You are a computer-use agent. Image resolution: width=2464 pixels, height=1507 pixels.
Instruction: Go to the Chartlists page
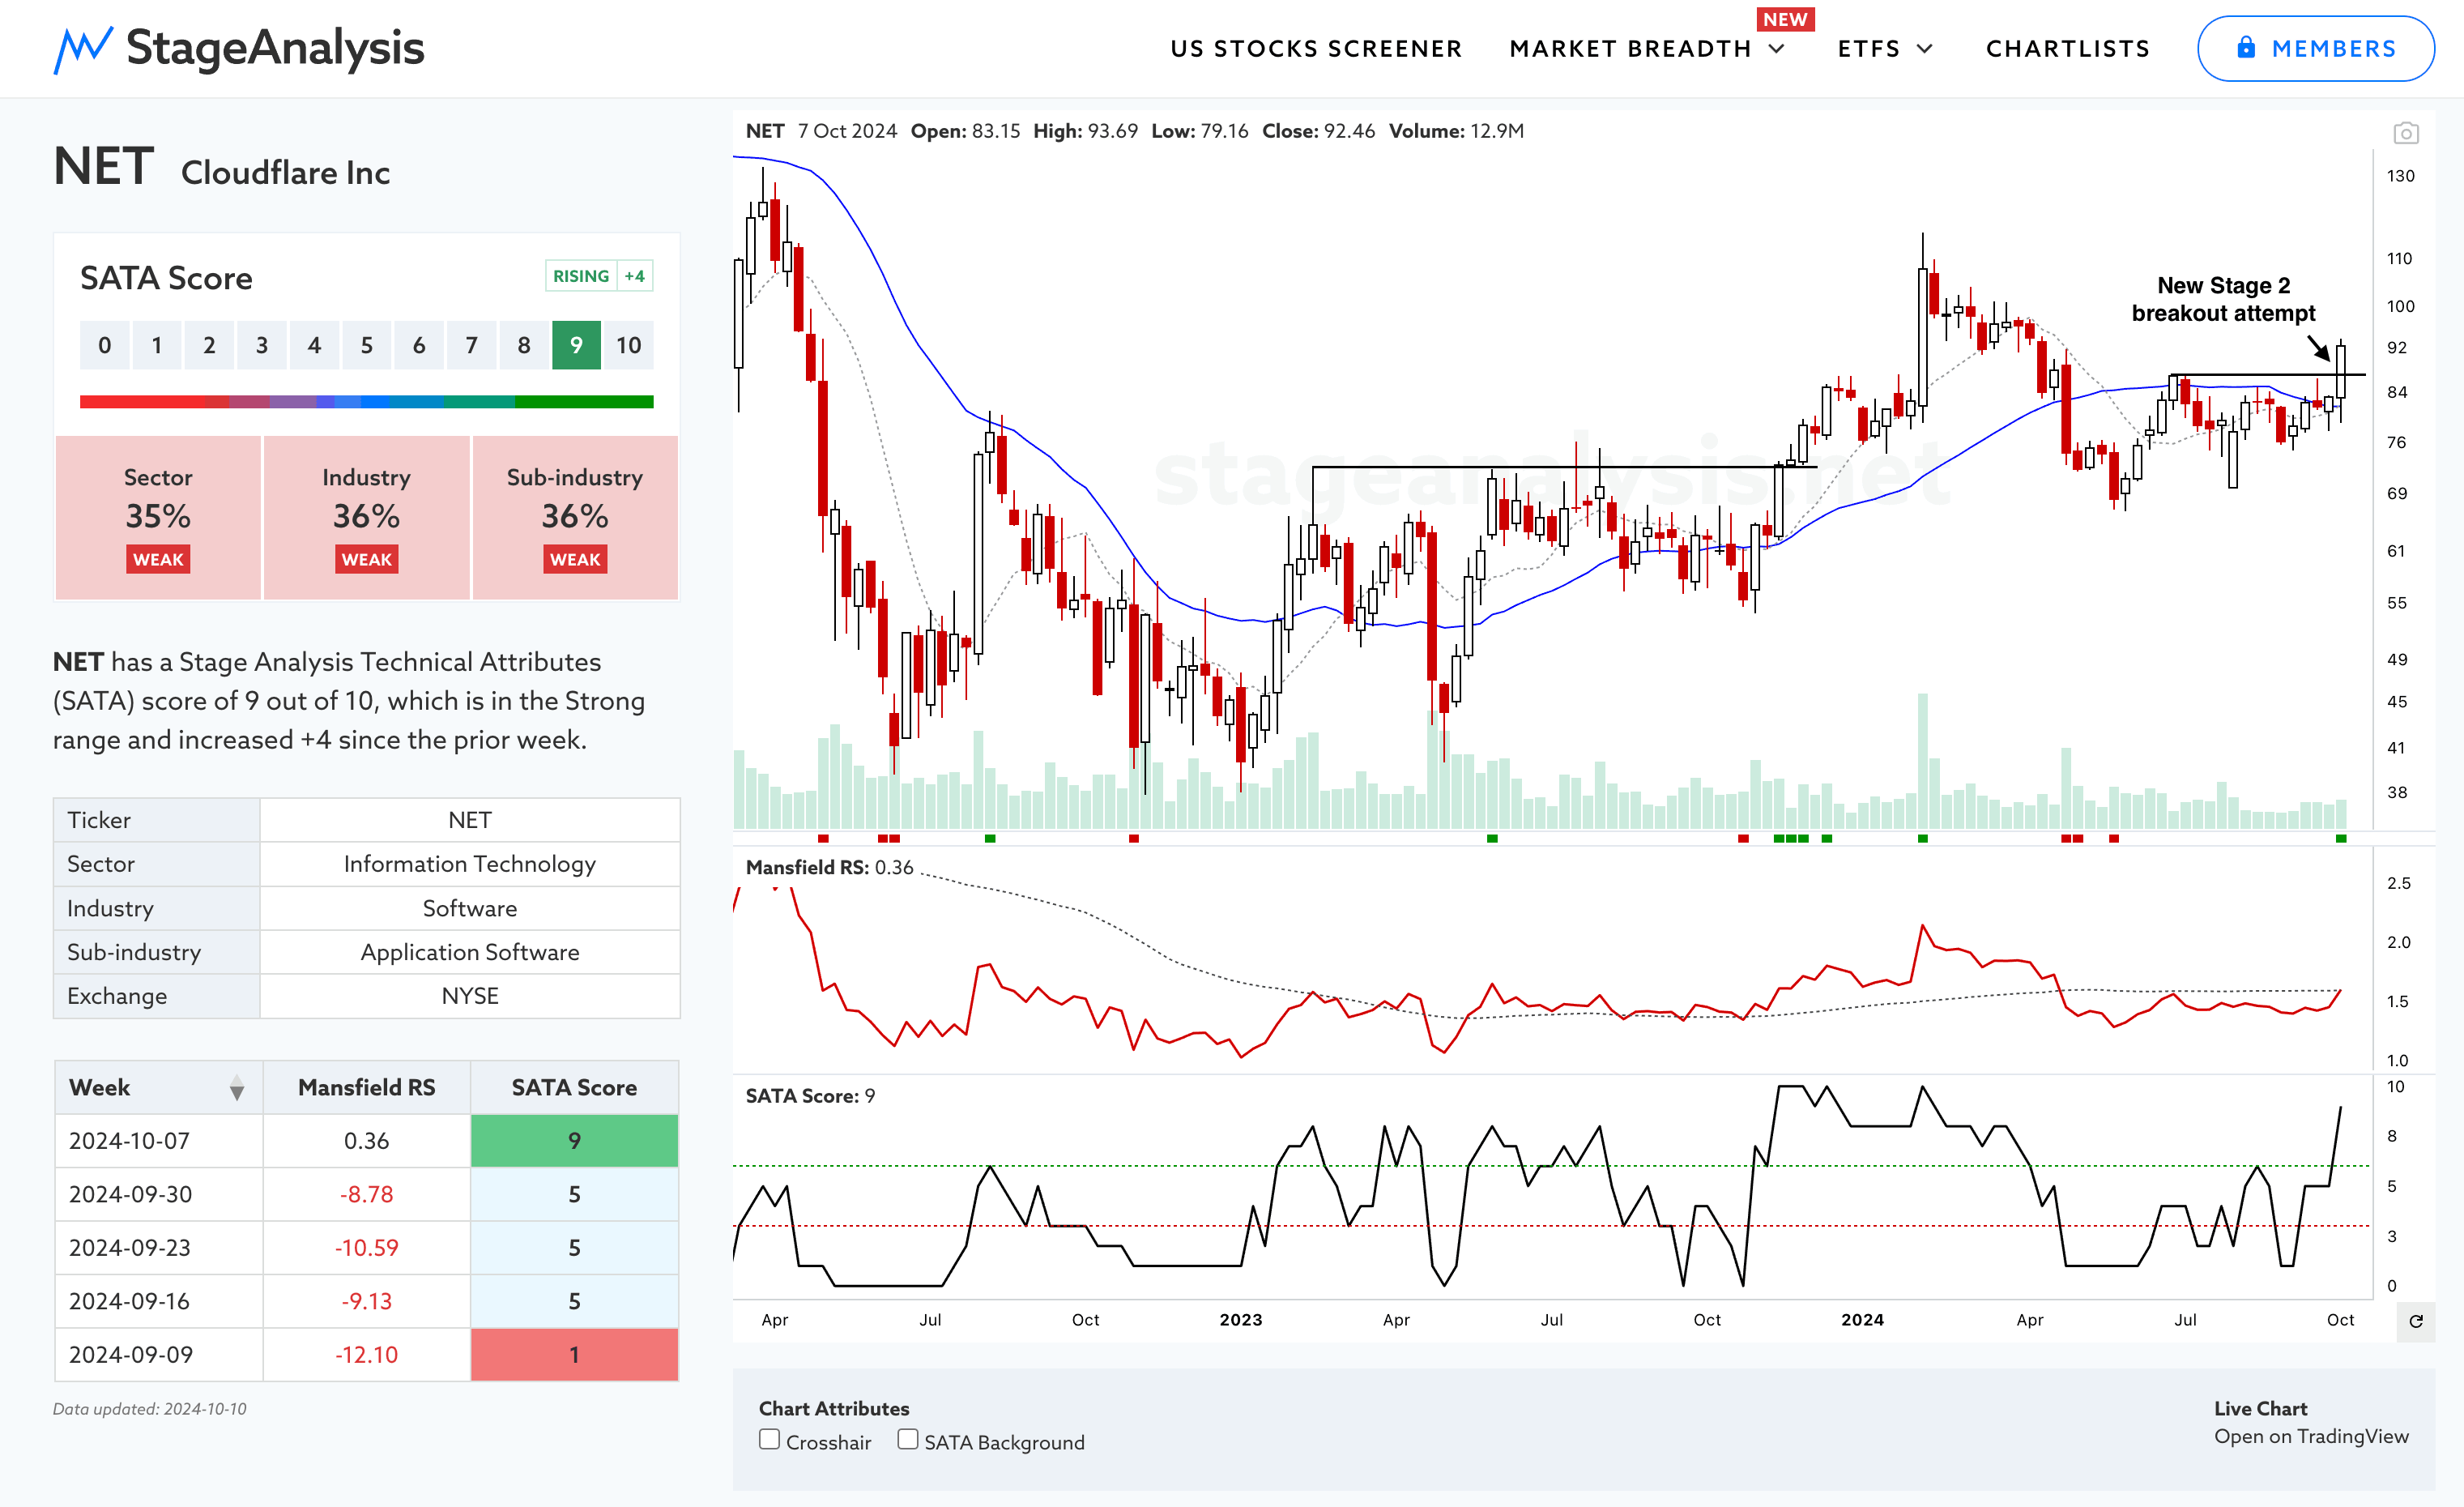[2067, 48]
